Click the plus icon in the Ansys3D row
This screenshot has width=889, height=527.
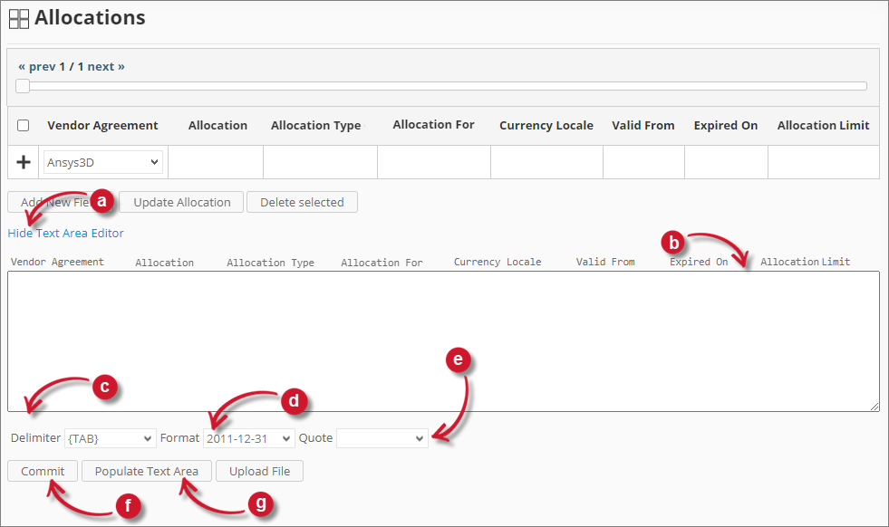point(24,163)
